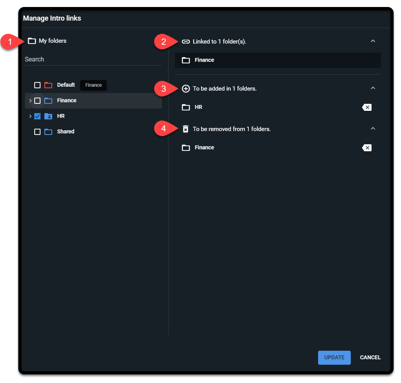Expand the HR folder tree node
The image size is (401, 383).
point(30,116)
